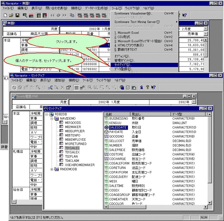224x221 pixels.
Task: Click the Save floppy disk icon
Action: (x=17, y=15)
